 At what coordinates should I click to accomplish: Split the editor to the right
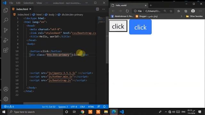(x=97, y=9)
